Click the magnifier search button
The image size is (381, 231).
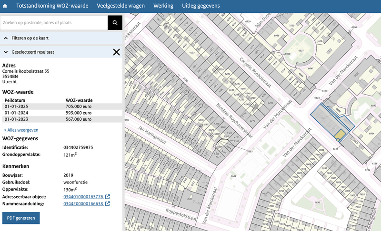coord(115,22)
